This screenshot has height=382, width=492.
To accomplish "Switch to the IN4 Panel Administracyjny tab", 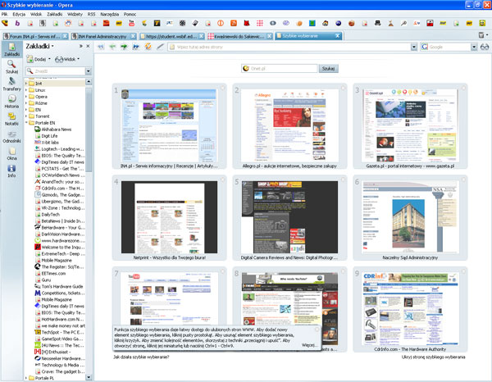I will click(x=102, y=36).
